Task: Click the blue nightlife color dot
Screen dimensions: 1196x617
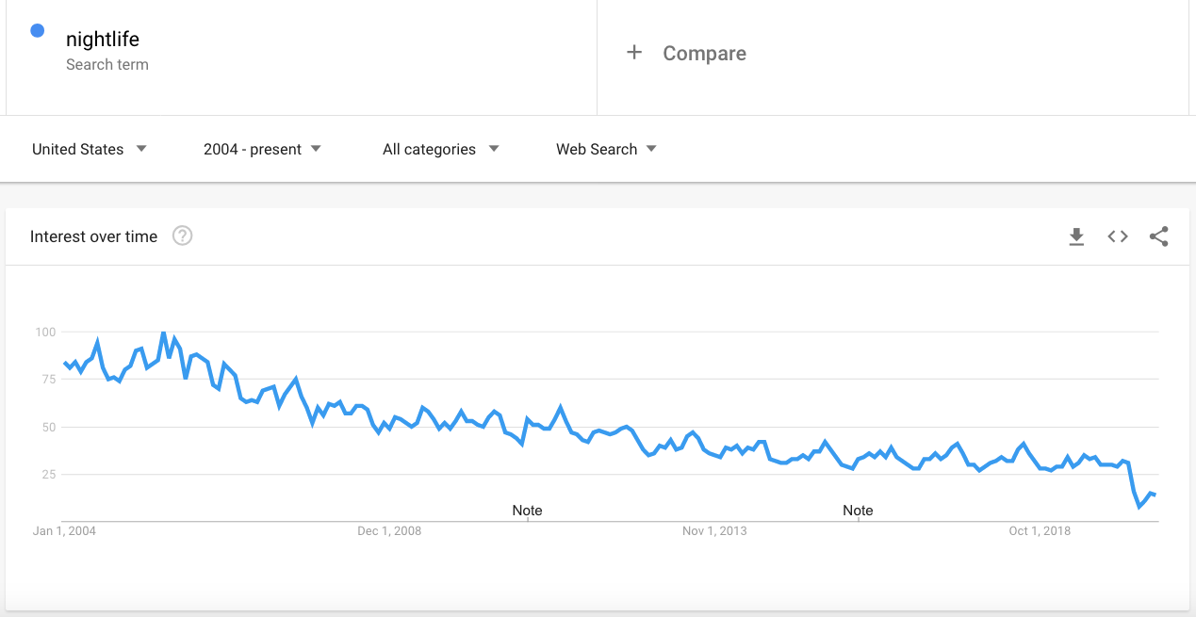Action: pyautogui.click(x=38, y=30)
